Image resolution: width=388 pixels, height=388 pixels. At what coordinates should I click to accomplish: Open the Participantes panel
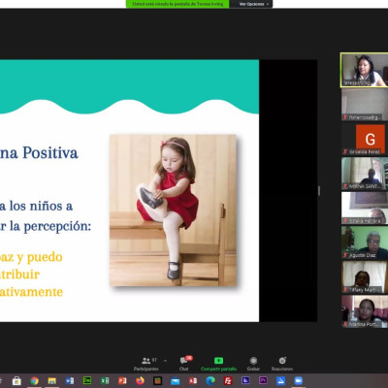pos(145,364)
